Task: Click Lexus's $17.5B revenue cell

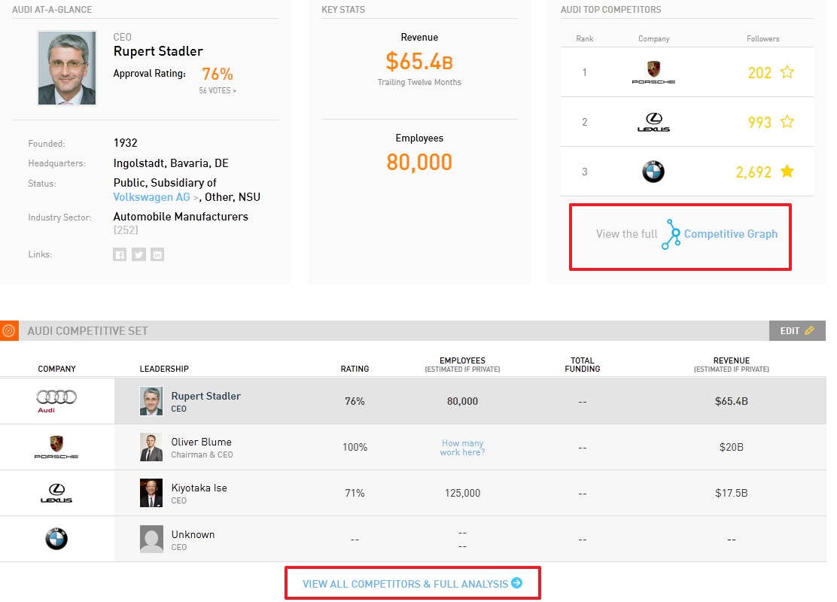Action: (732, 493)
